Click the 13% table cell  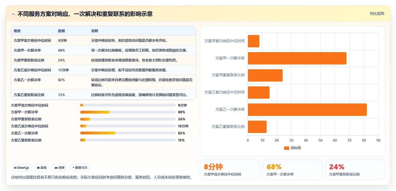[62, 95]
